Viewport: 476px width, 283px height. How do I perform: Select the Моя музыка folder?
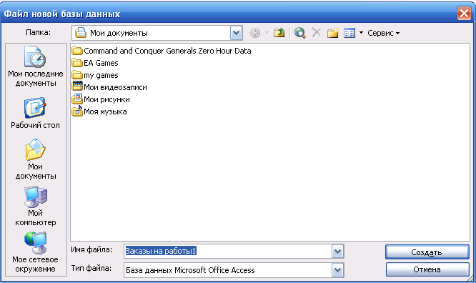[99, 111]
